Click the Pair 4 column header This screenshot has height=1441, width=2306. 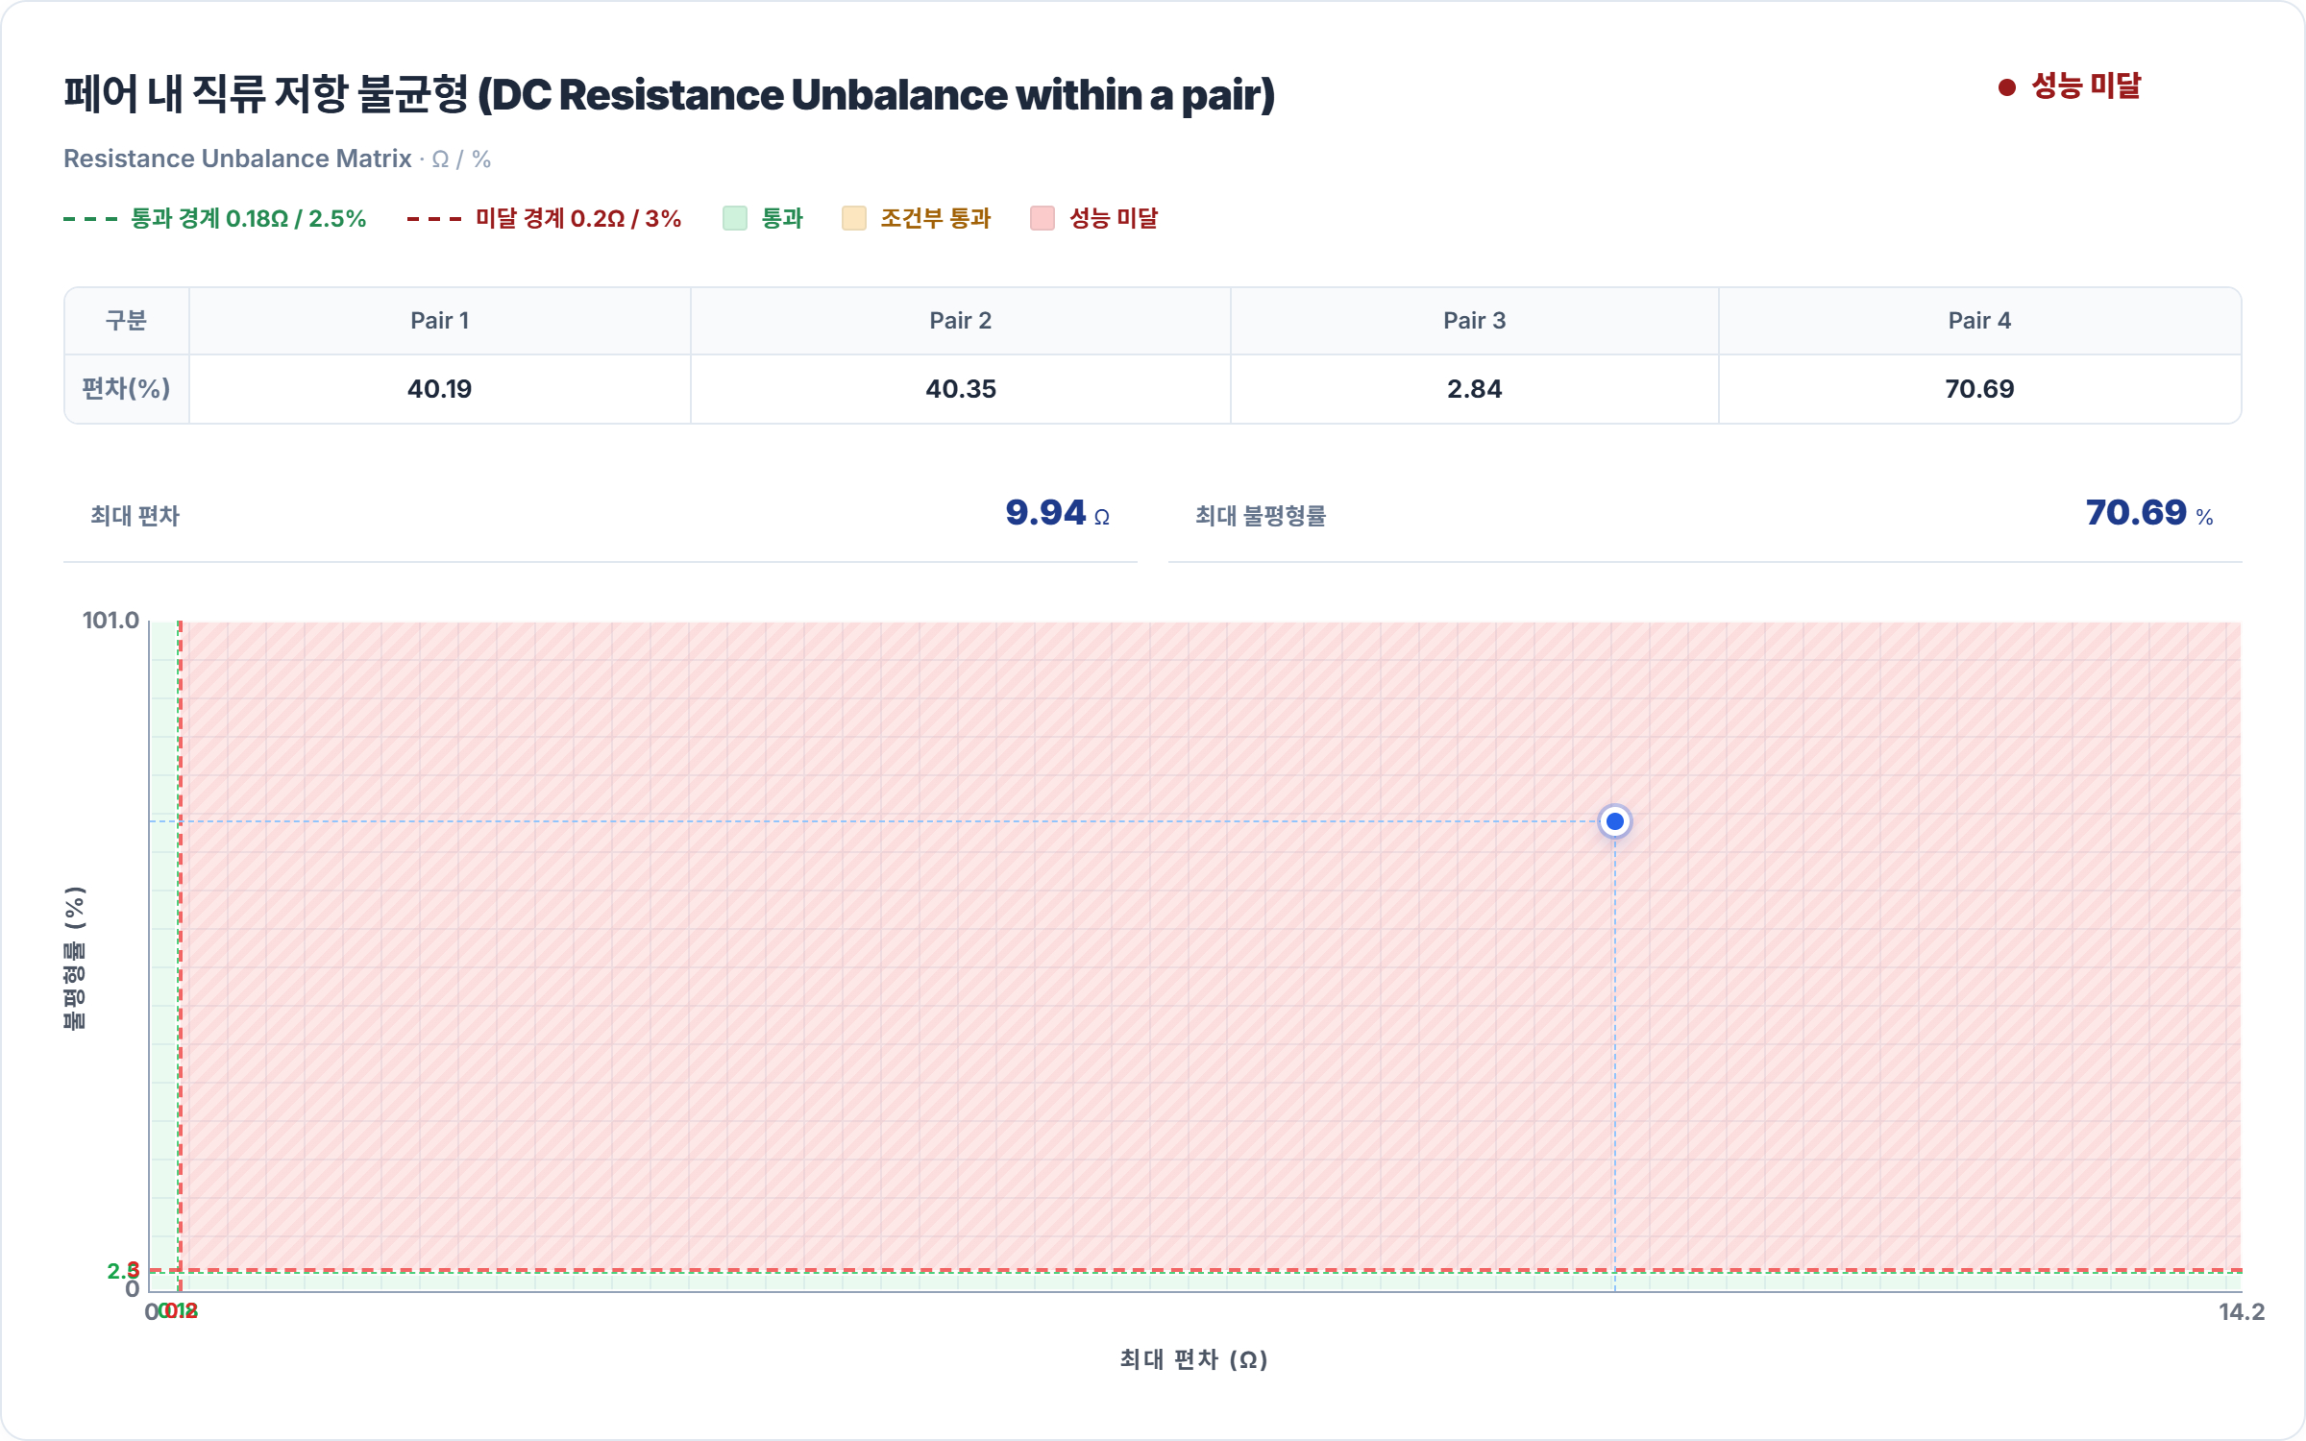[x=1979, y=321]
